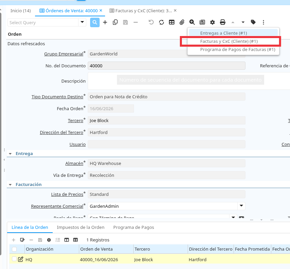Choose Facturas y CxC (Cliente) (#1) entry

pyautogui.click(x=233, y=41)
